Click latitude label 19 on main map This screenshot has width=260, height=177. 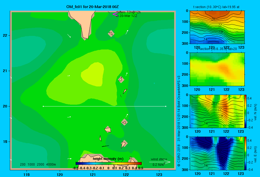[x=5, y=142]
